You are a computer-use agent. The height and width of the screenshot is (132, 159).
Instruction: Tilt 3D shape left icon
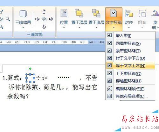click(x=37, y=19)
